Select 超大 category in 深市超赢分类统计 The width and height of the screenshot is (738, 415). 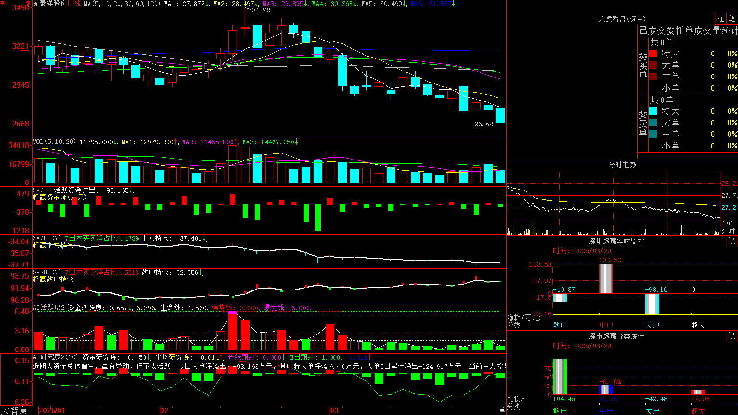[698, 411]
